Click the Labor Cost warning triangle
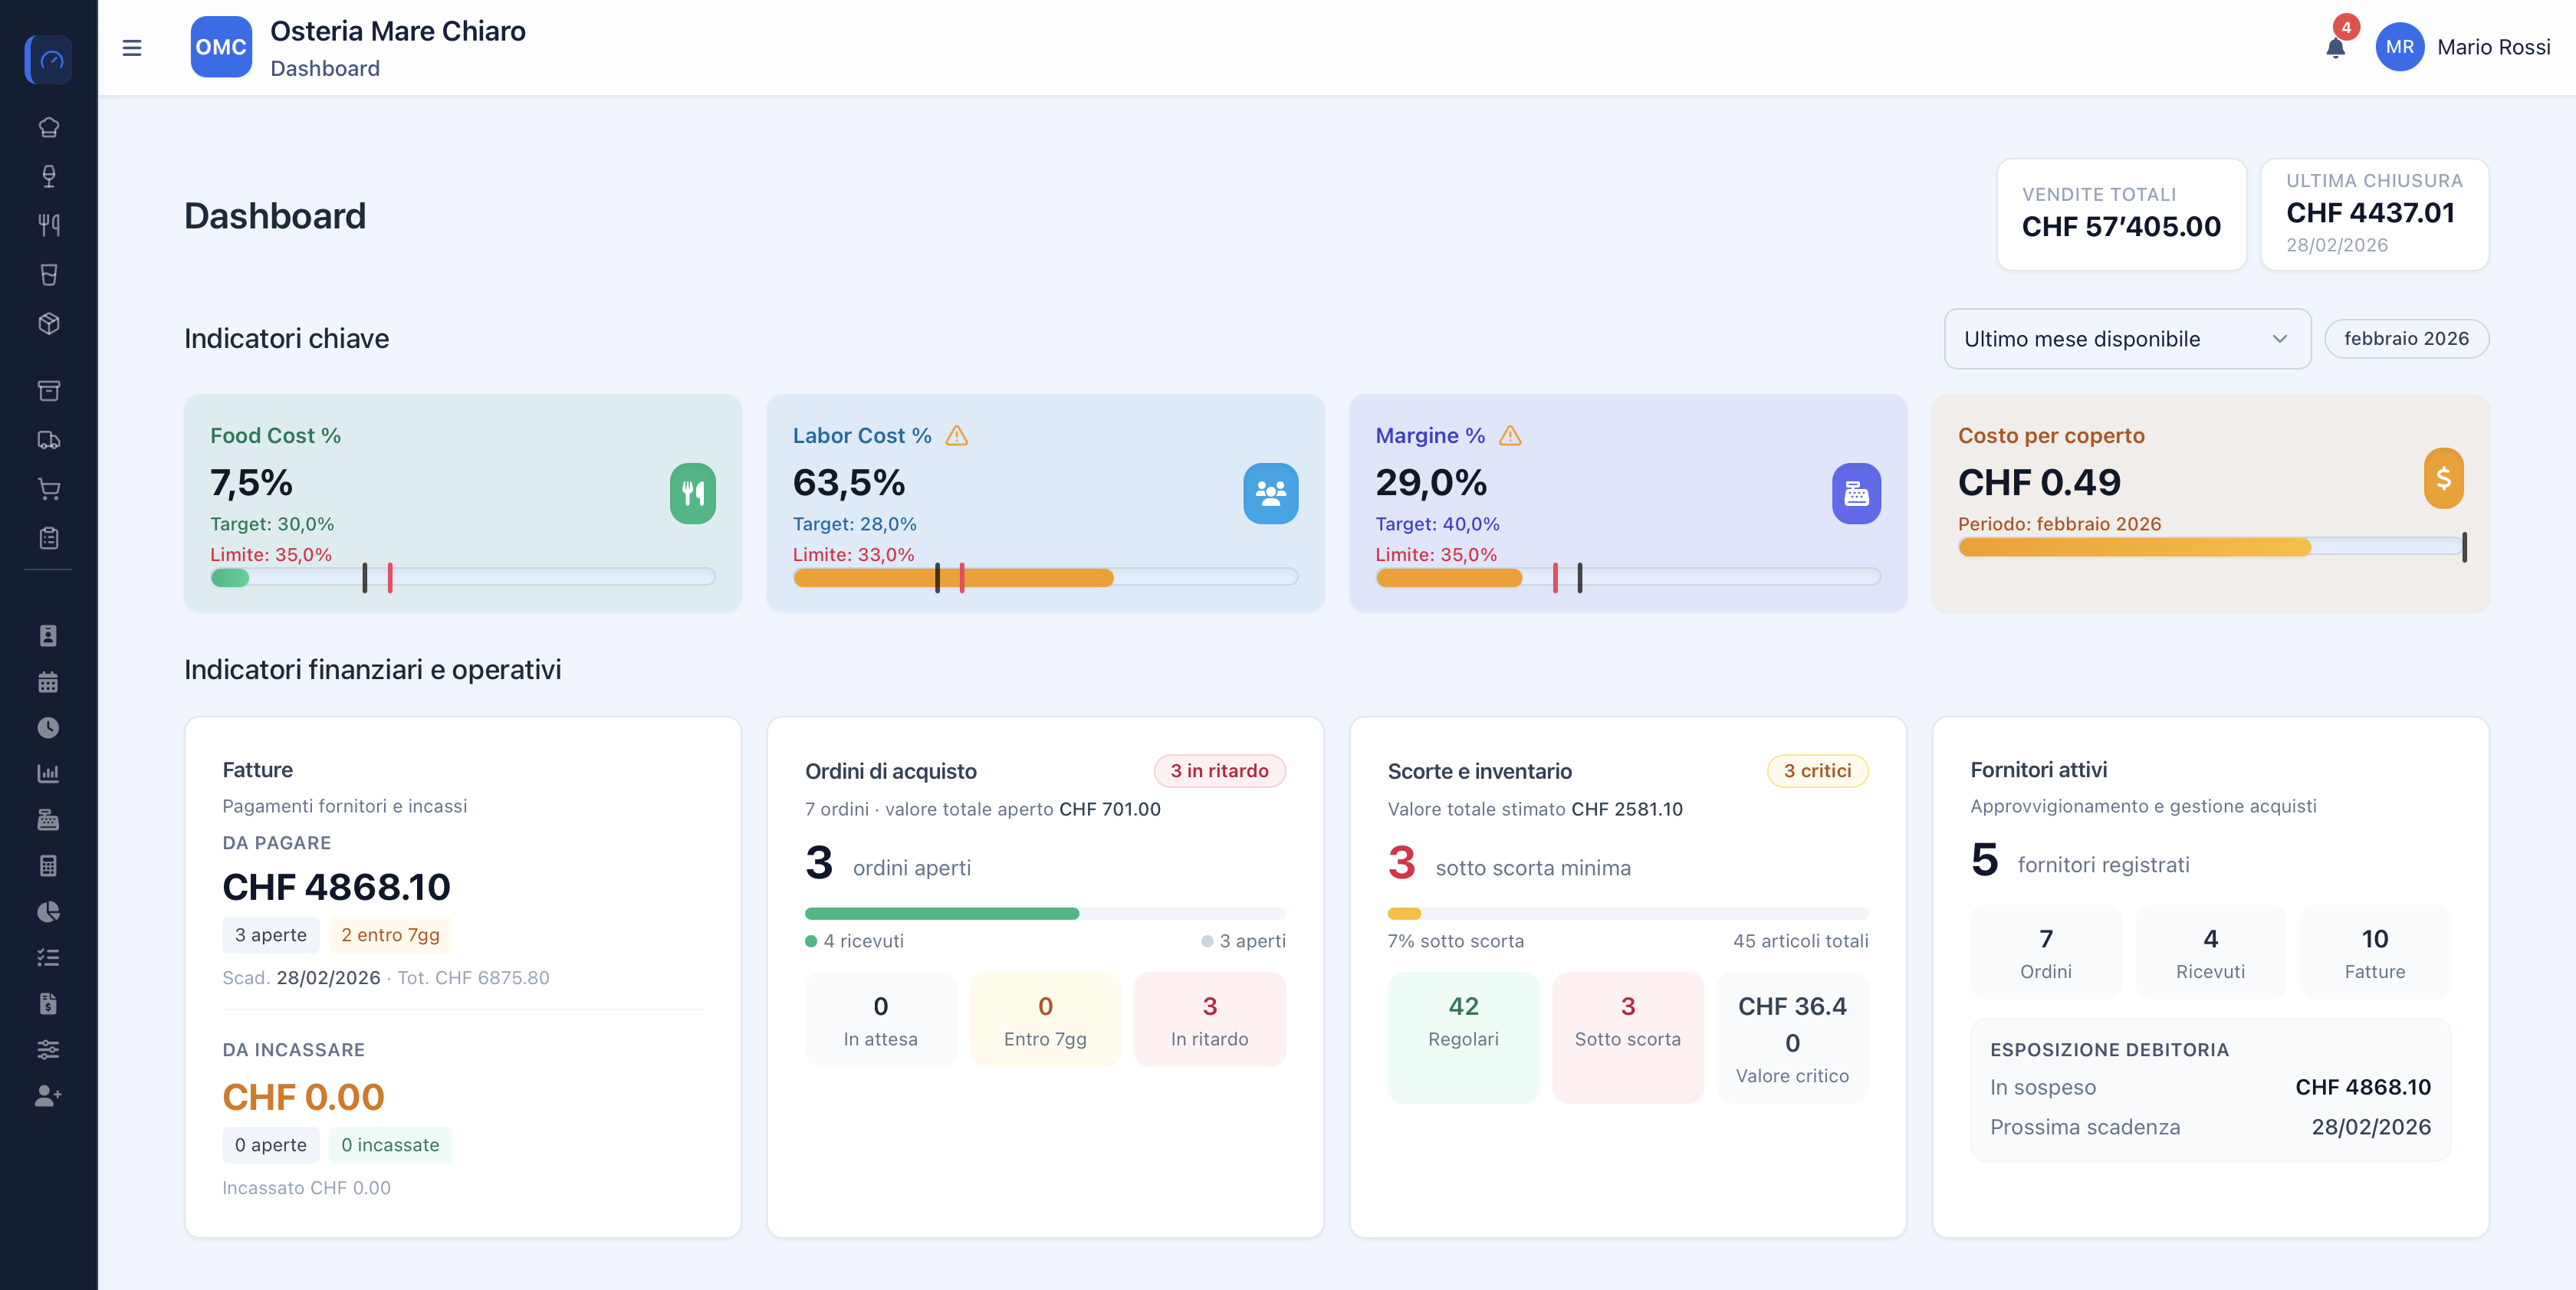 click(957, 436)
